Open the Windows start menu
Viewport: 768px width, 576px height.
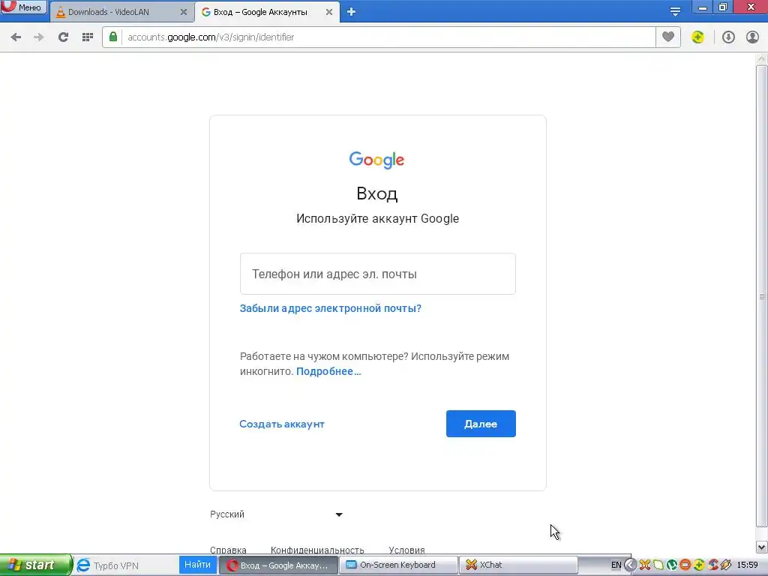(x=35, y=565)
